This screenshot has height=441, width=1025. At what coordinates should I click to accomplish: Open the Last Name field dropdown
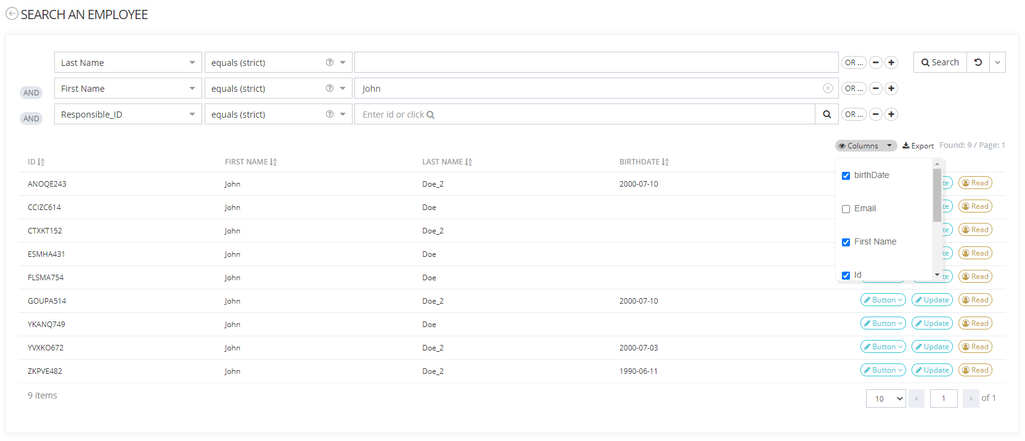point(128,63)
